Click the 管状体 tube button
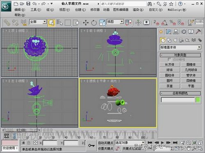 [191, 75]
